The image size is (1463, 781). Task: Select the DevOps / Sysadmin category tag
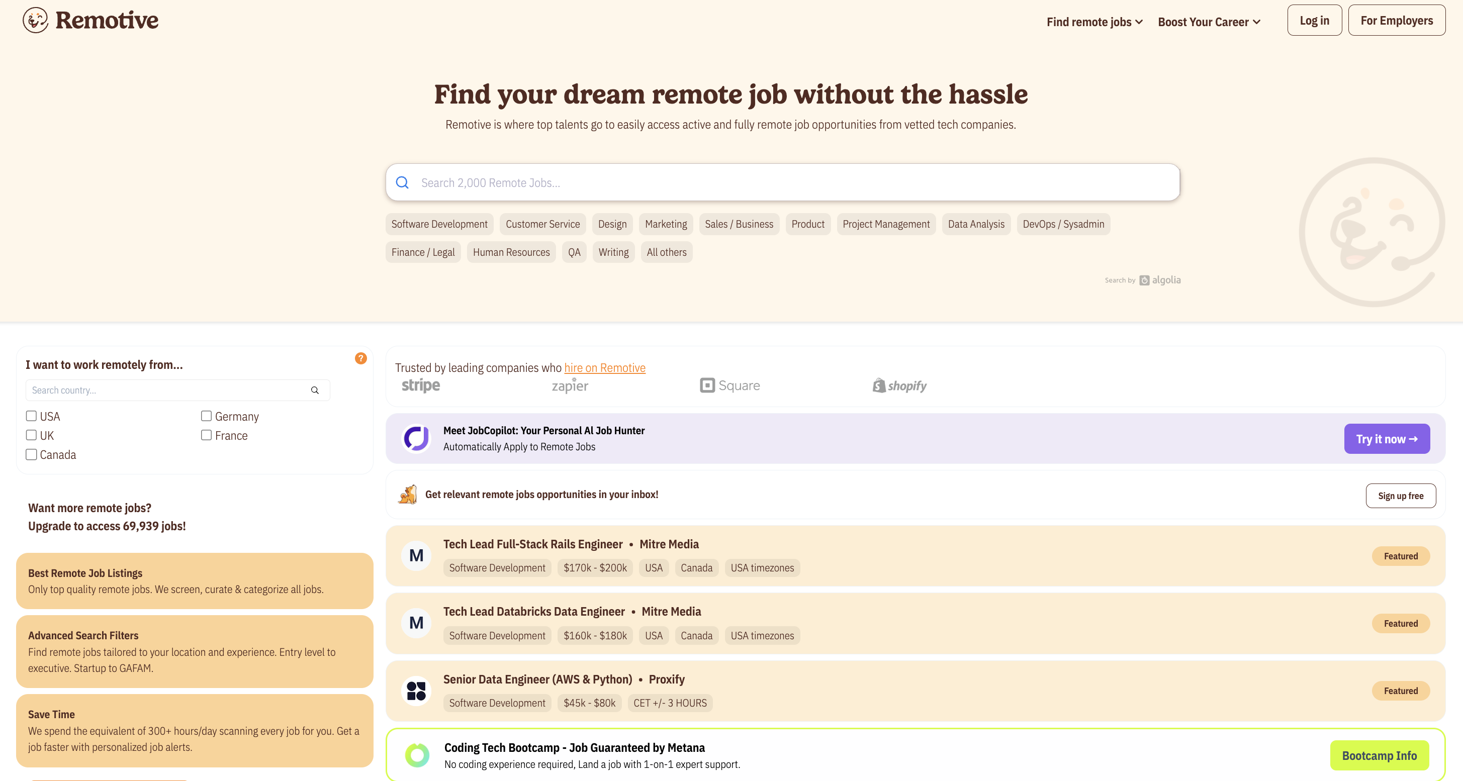point(1063,224)
